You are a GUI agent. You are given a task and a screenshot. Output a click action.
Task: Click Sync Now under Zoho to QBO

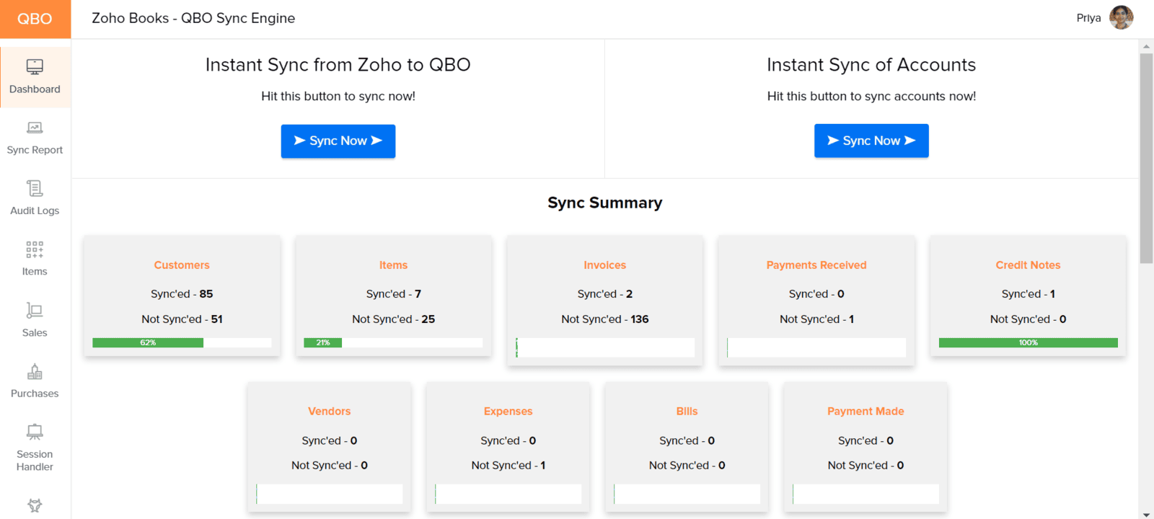[x=338, y=141]
